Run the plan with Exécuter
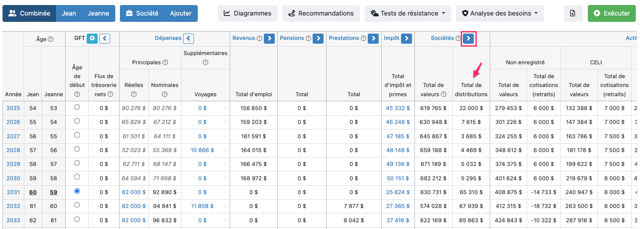640x229 pixels. (x=612, y=13)
